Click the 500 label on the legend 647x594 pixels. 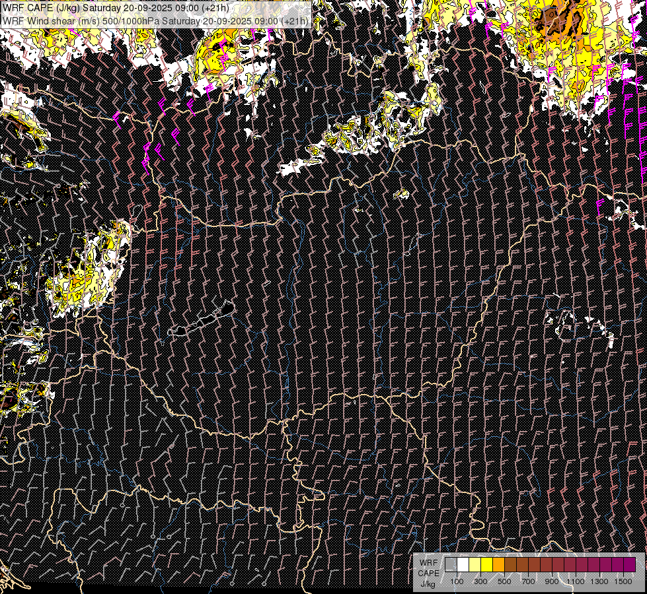click(x=504, y=581)
